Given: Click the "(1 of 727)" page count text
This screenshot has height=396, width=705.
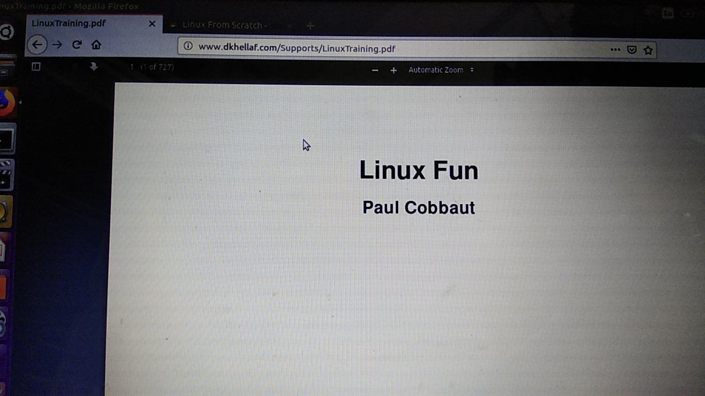Looking at the screenshot, I should pos(157,67).
